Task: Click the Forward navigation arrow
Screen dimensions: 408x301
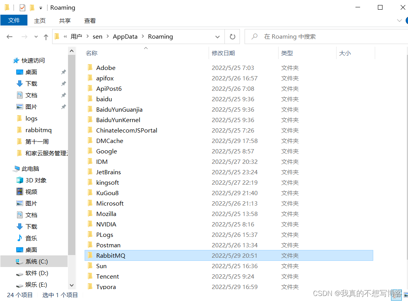Action: (24, 37)
